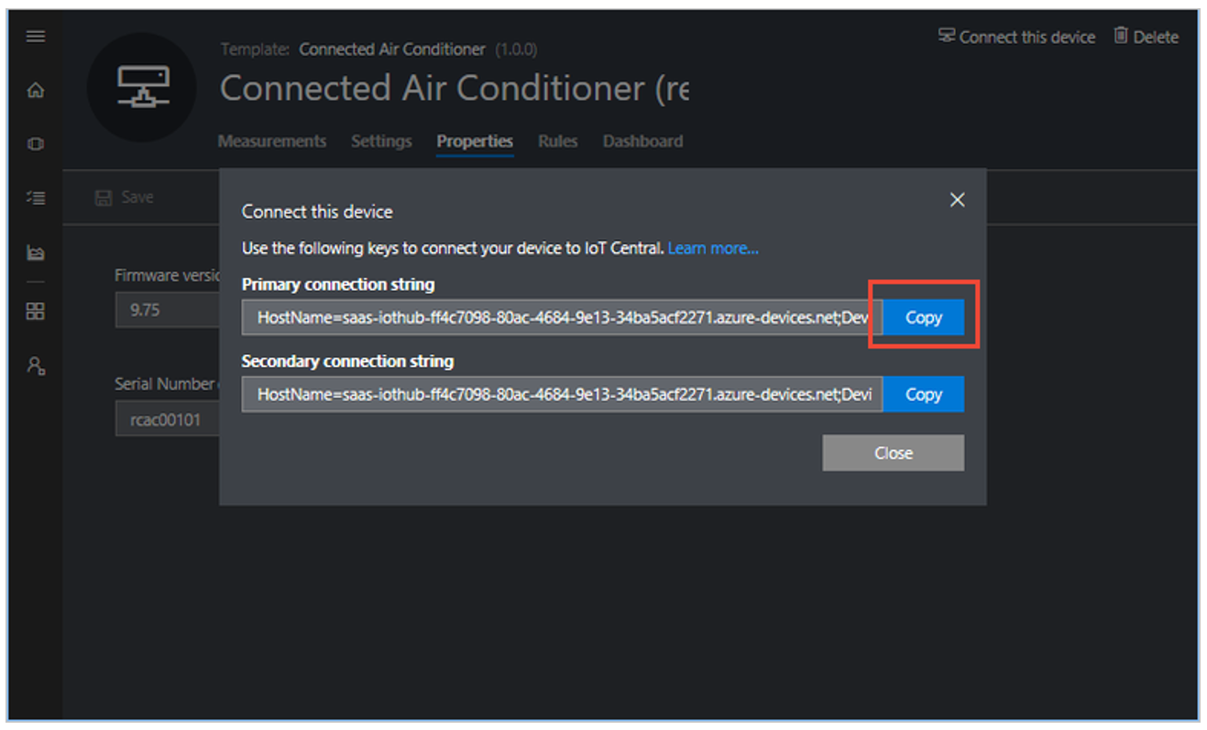Go to Home in sidebar
Image resolution: width=1207 pixels, height=730 pixels.
coord(36,90)
